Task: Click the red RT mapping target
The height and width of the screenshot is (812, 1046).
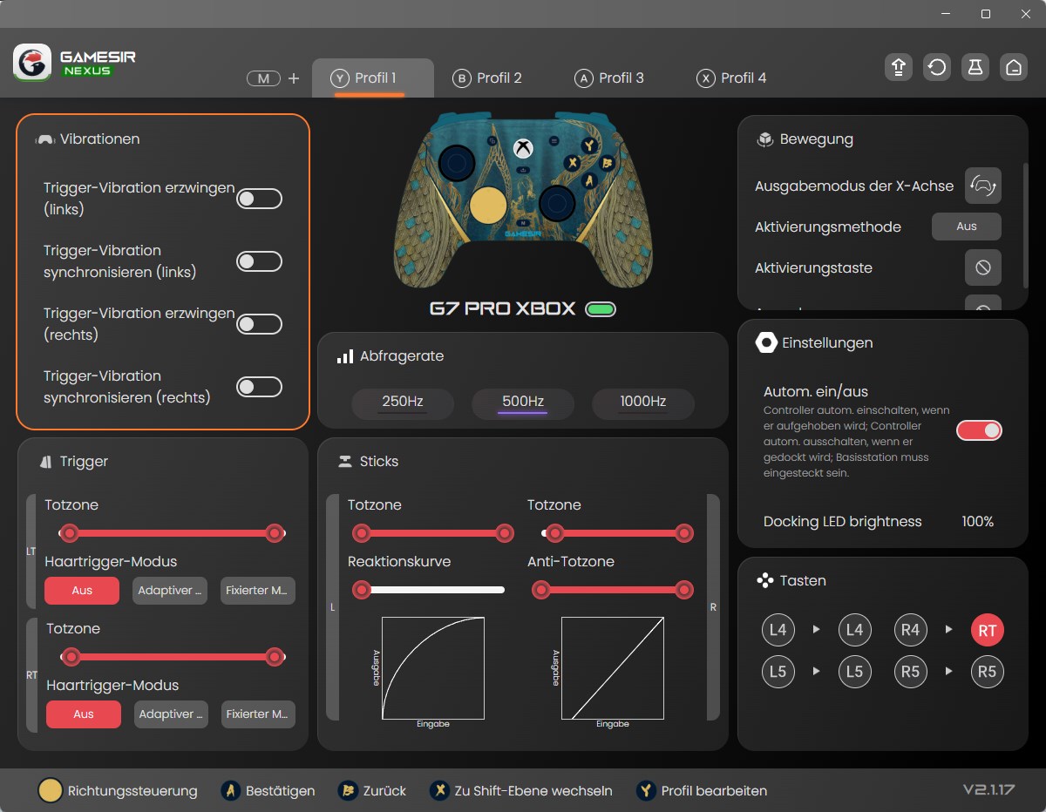Action: pyautogui.click(x=987, y=630)
